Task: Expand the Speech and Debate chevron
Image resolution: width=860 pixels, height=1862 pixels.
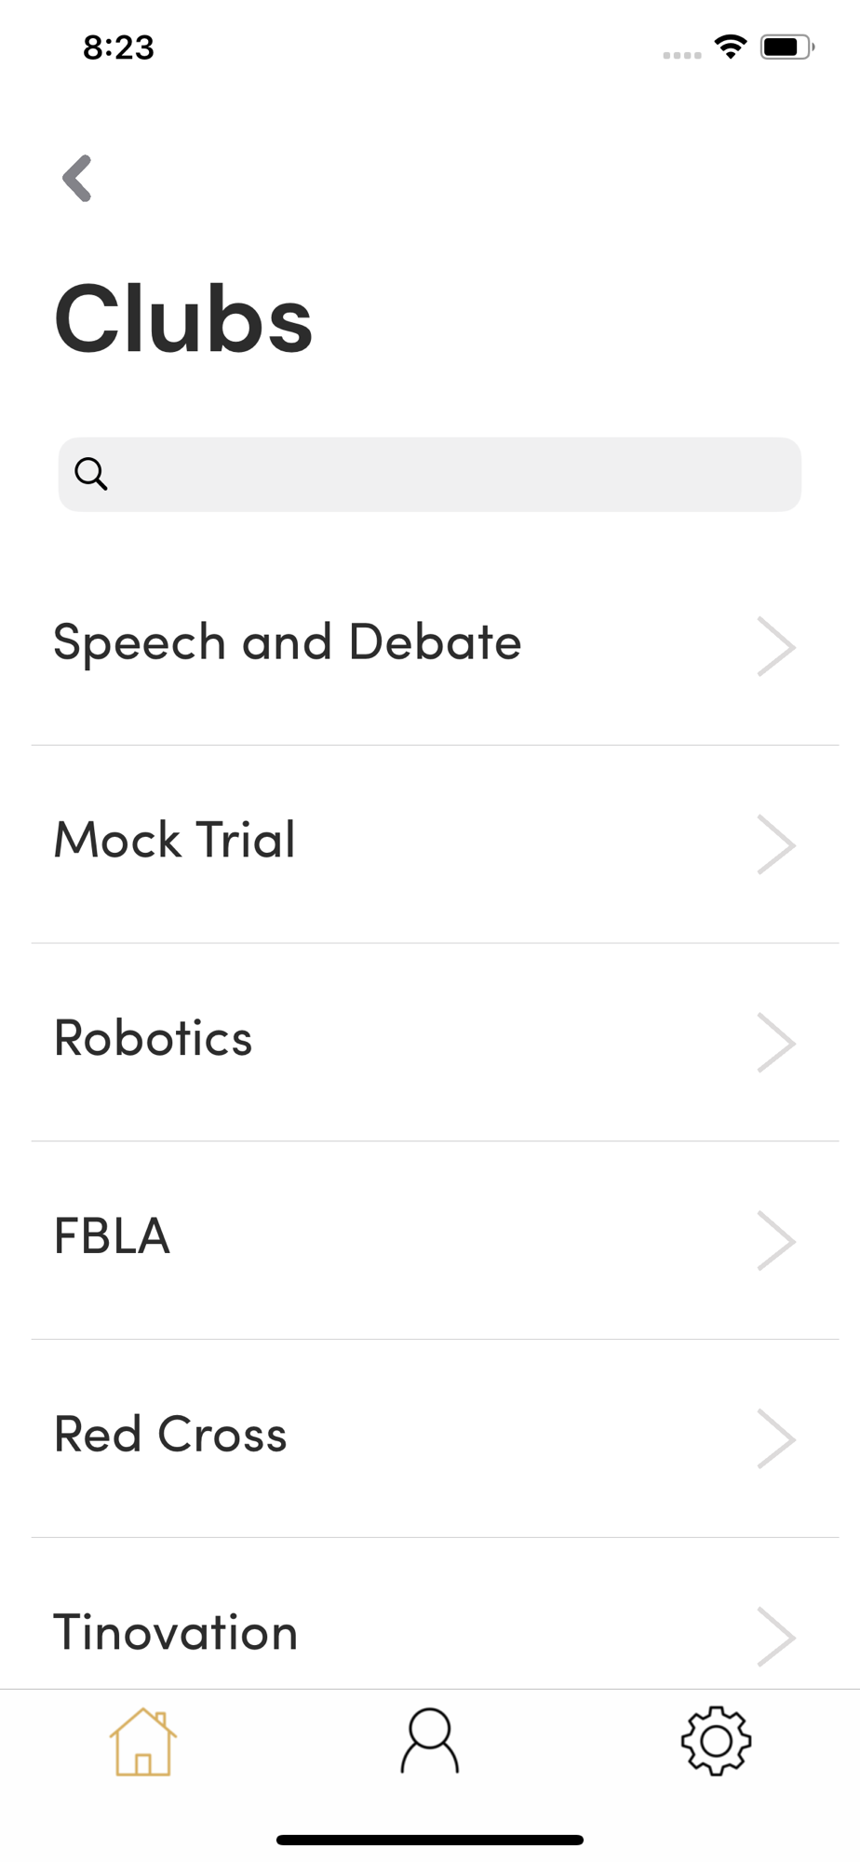Action: [x=775, y=646]
